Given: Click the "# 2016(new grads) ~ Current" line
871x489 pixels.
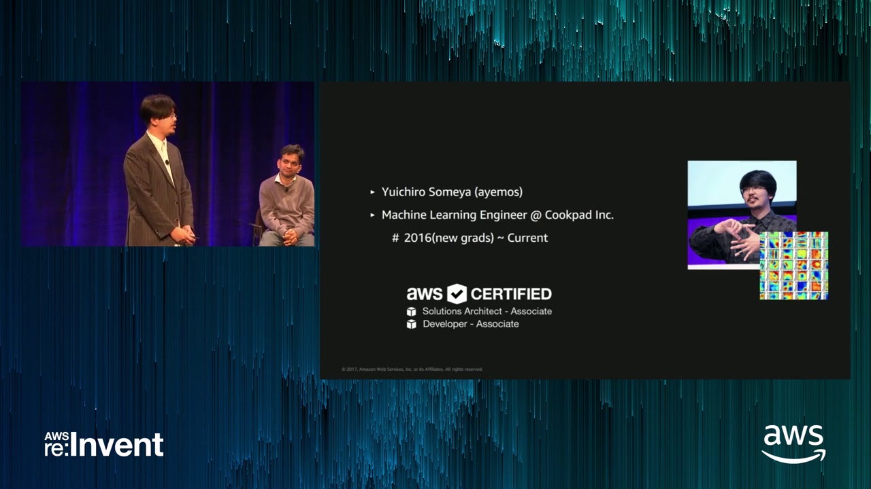Looking at the screenshot, I should pyautogui.click(x=470, y=238).
